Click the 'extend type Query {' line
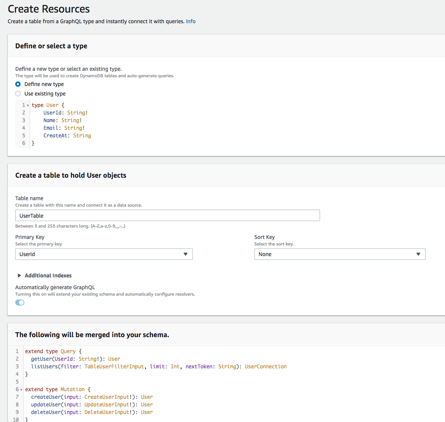This screenshot has width=445, height=422. click(x=53, y=352)
